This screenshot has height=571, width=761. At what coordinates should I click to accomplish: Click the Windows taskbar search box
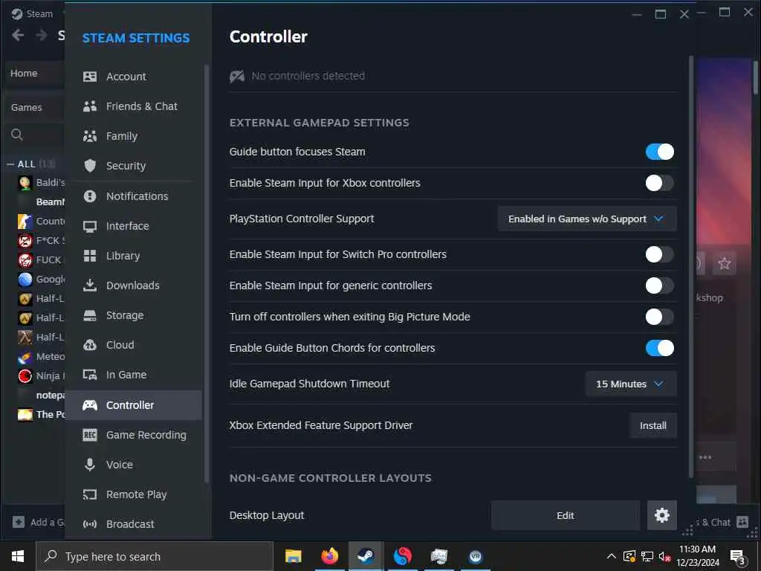pos(155,556)
